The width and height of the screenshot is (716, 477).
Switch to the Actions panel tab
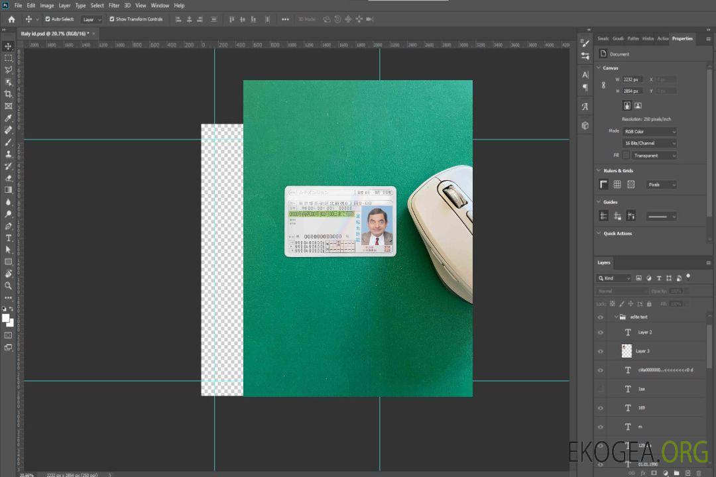pyautogui.click(x=662, y=39)
